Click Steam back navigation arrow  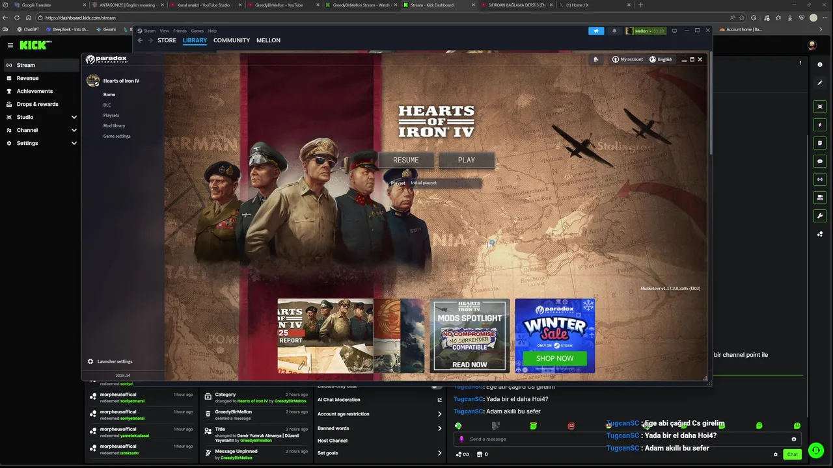pos(140,40)
